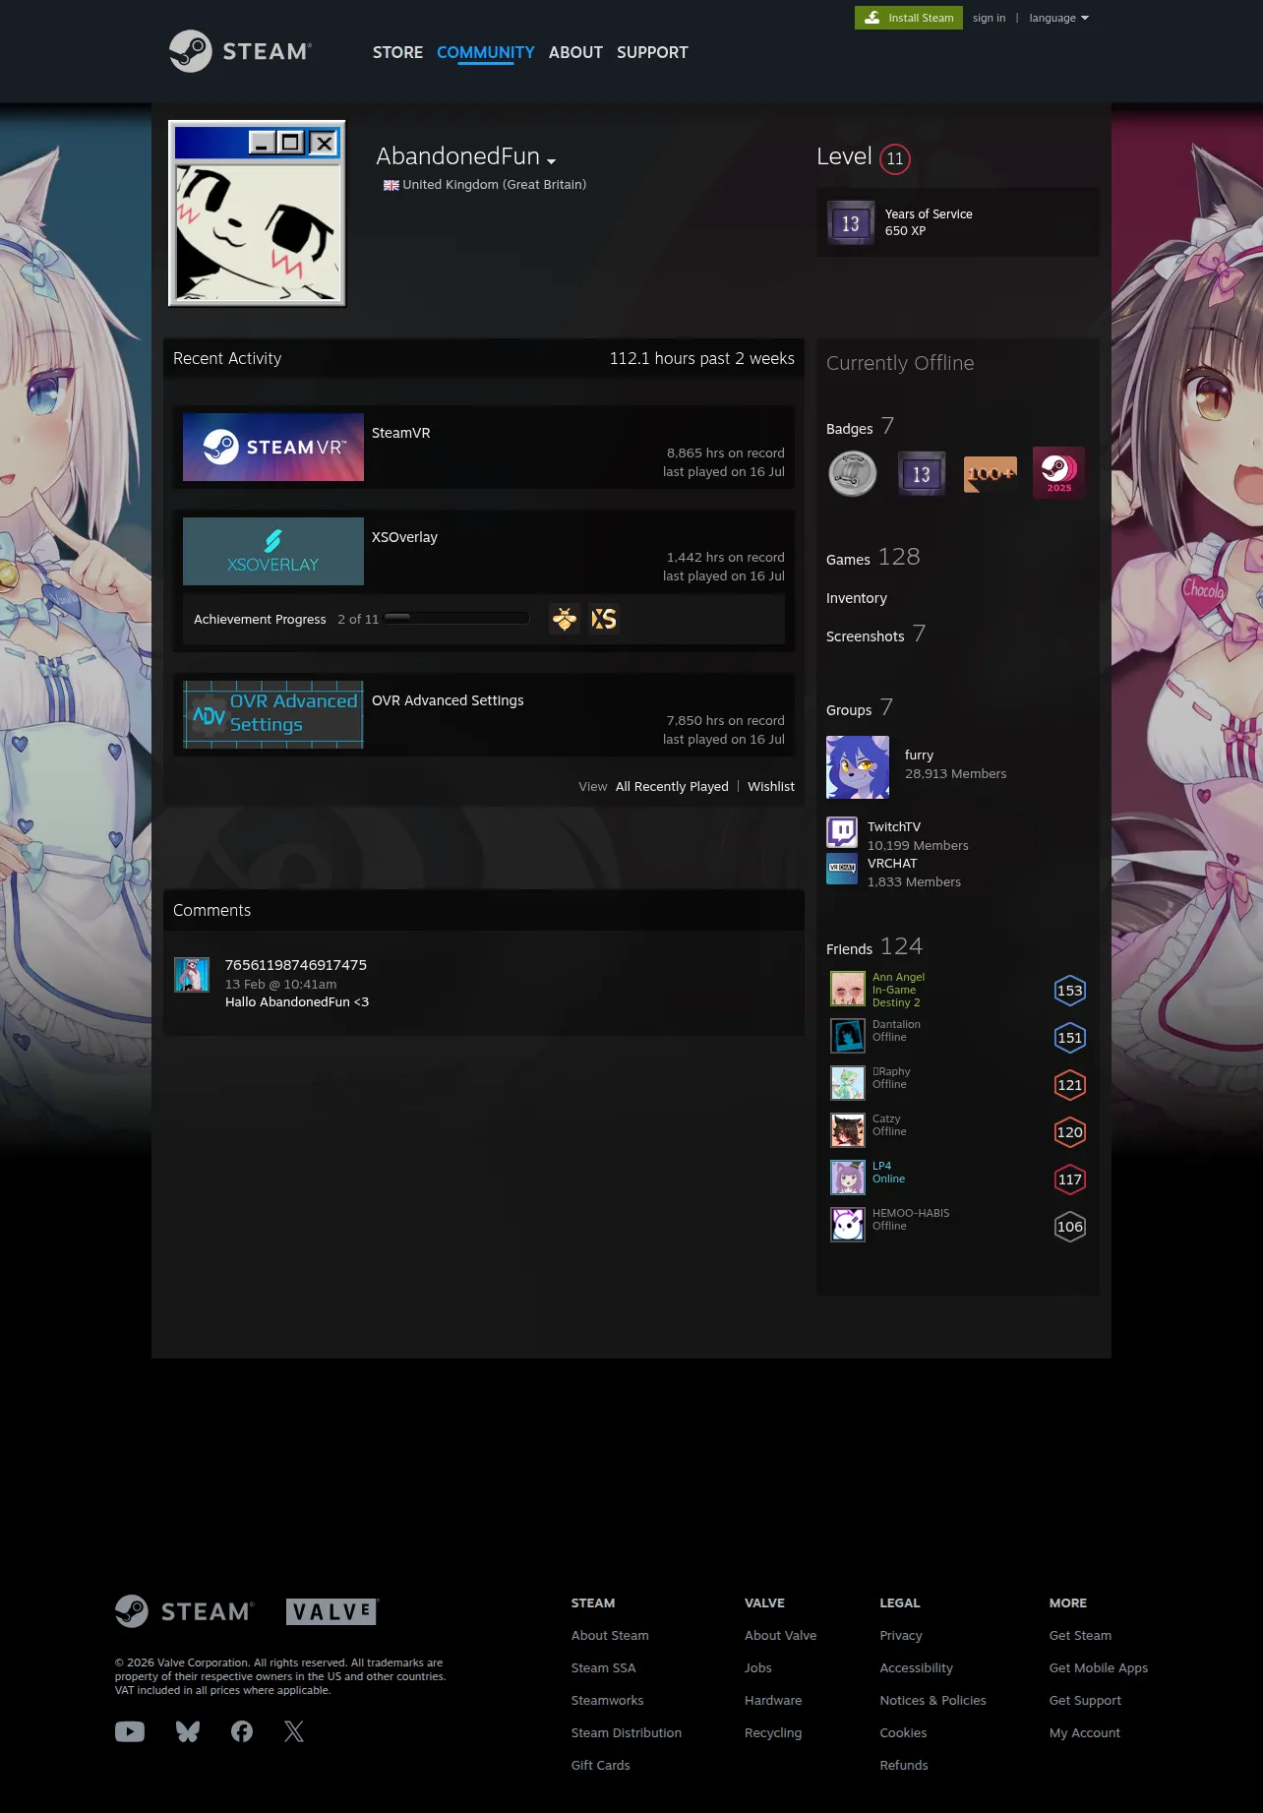Click LP4's friend avatar
The height and width of the screenshot is (1813, 1263).
tap(848, 1178)
